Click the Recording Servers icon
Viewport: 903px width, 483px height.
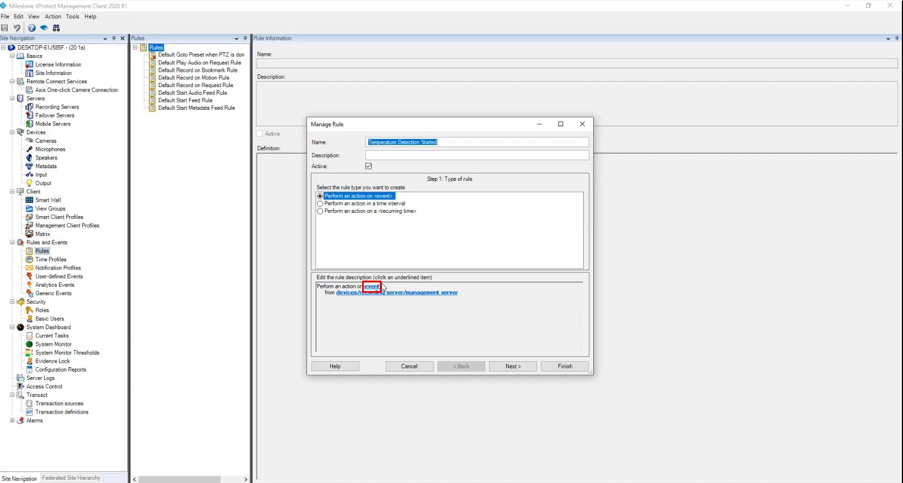point(30,107)
